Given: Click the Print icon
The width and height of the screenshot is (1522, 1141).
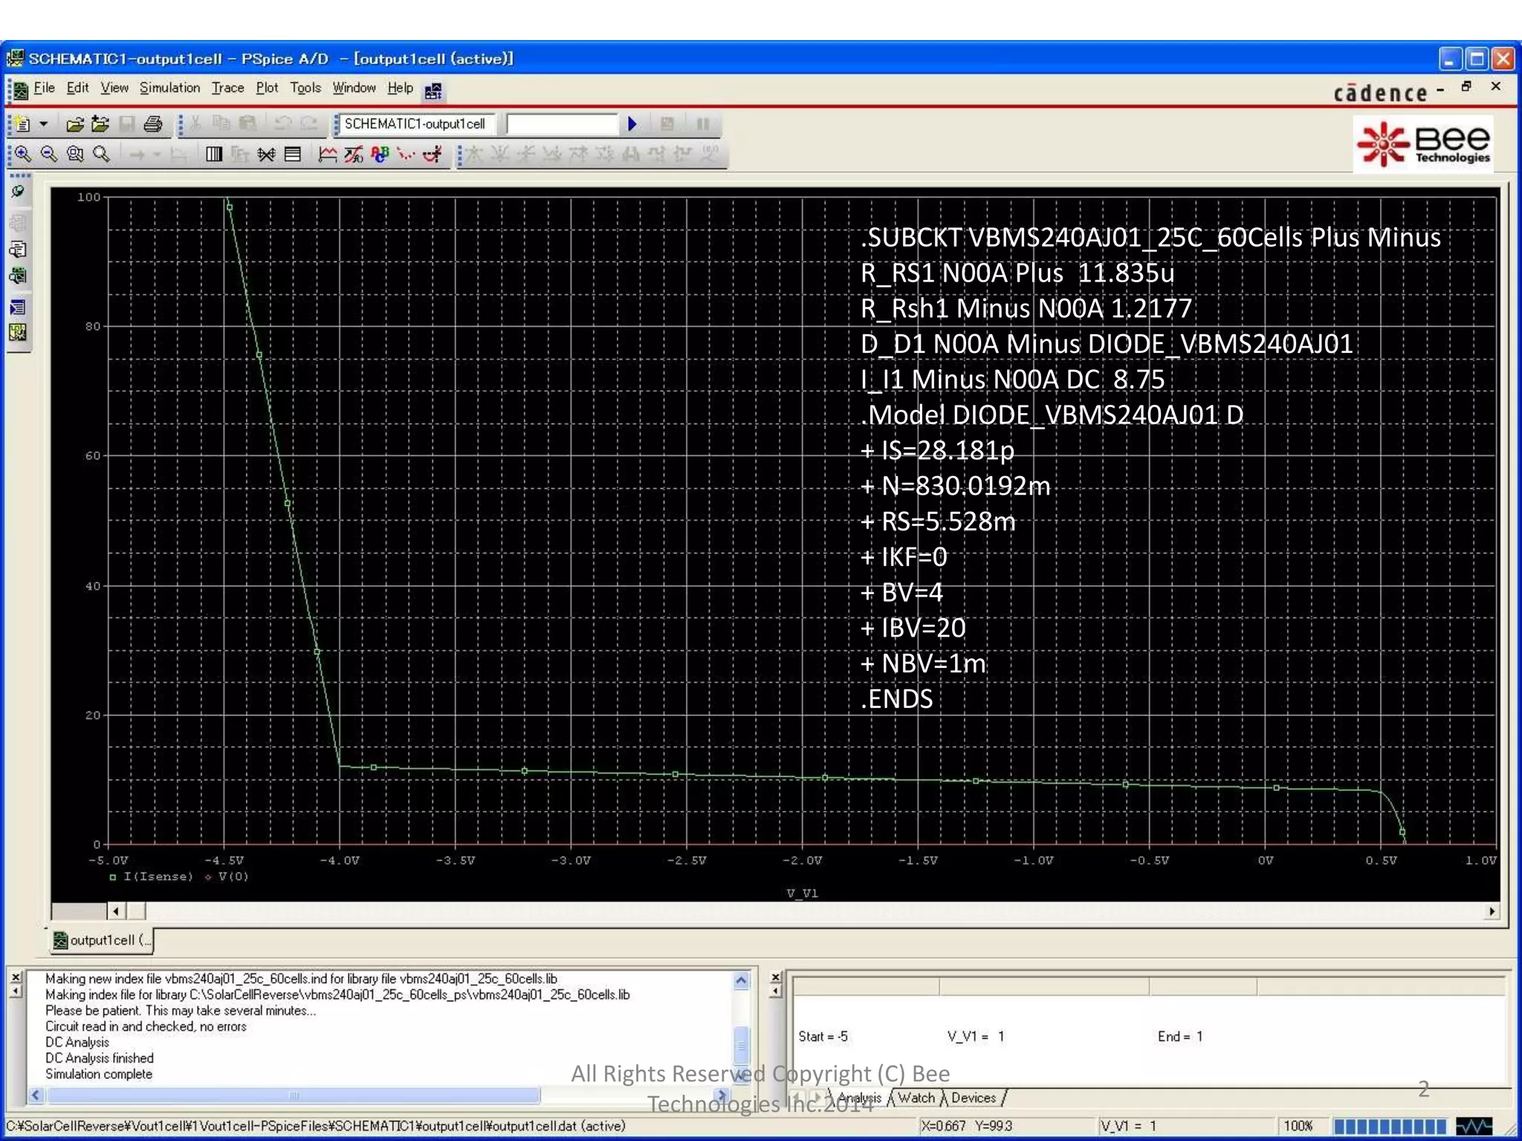Looking at the screenshot, I should coord(153,124).
